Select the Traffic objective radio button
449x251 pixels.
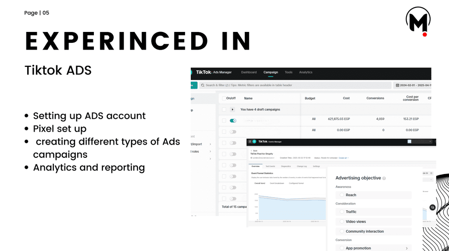(342, 212)
